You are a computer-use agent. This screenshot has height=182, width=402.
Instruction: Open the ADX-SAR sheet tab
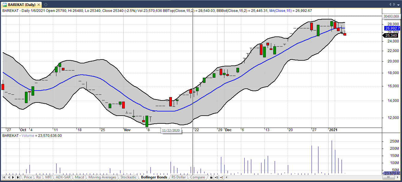[63, 177]
